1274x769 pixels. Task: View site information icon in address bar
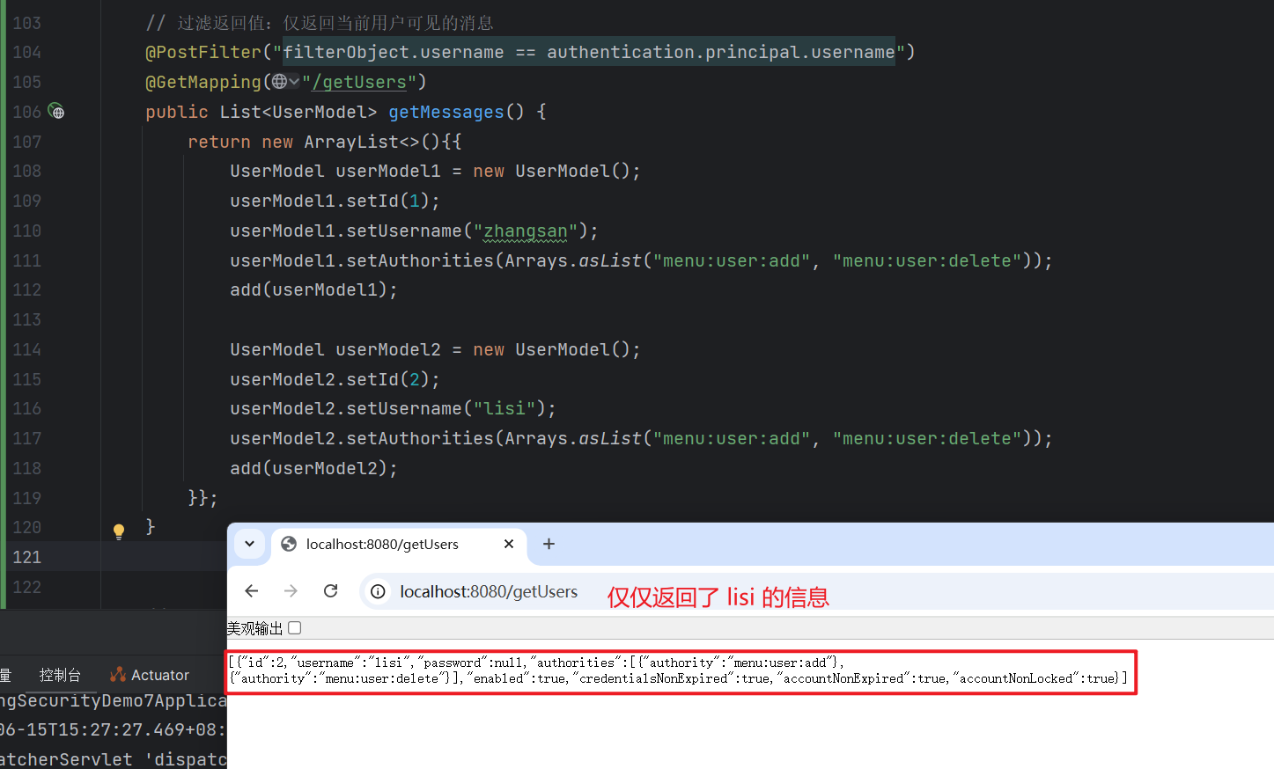coord(378,591)
